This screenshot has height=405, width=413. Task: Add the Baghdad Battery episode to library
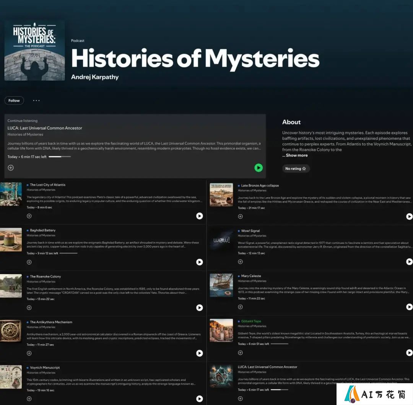[x=29, y=262]
